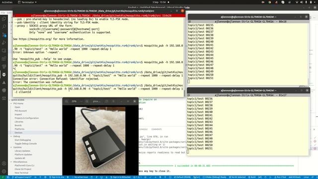Open the File menu in VS Code
The height and width of the screenshot is (179, 318).
click(3, 12)
